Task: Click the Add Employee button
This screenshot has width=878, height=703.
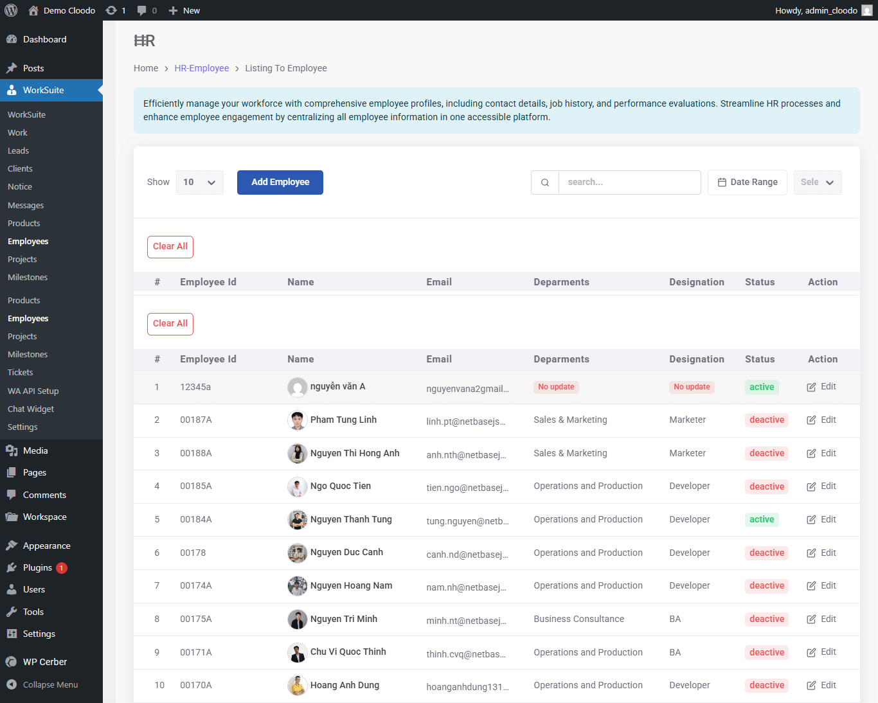Action: tap(280, 182)
